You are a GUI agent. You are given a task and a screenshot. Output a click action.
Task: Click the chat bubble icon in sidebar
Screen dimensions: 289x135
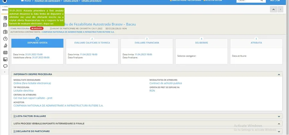click(x=5, y=66)
